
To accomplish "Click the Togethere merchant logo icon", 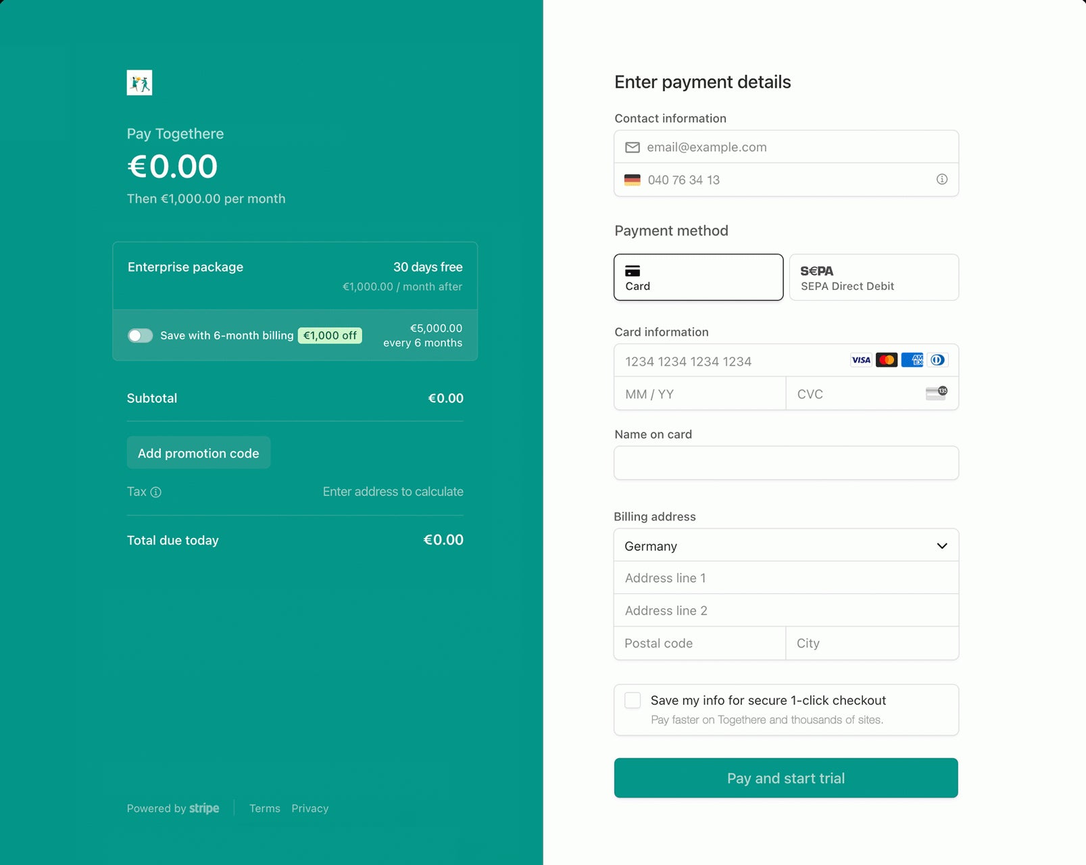I will pyautogui.click(x=139, y=82).
